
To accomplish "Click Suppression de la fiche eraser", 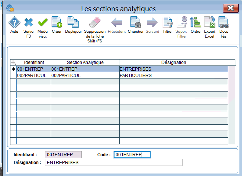I will click(x=95, y=22).
